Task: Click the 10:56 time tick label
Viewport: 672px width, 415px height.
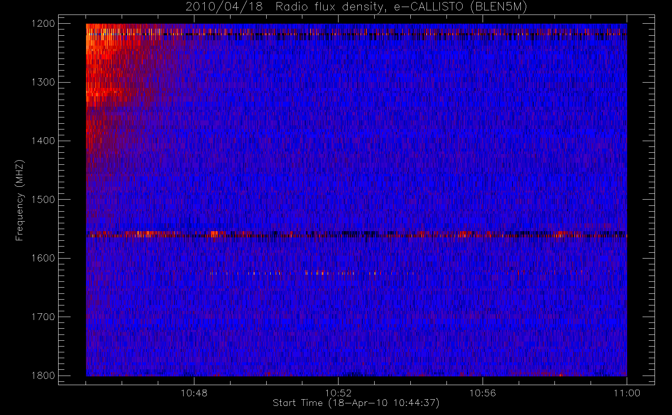Action: [483, 393]
